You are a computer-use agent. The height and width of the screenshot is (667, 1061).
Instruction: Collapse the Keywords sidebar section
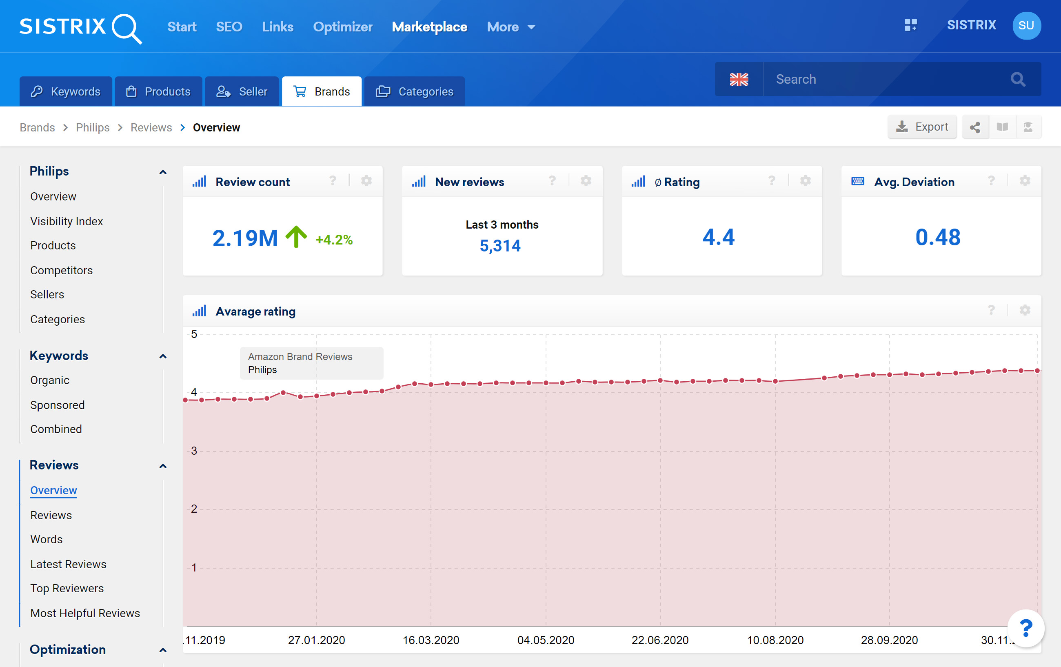[x=162, y=356]
